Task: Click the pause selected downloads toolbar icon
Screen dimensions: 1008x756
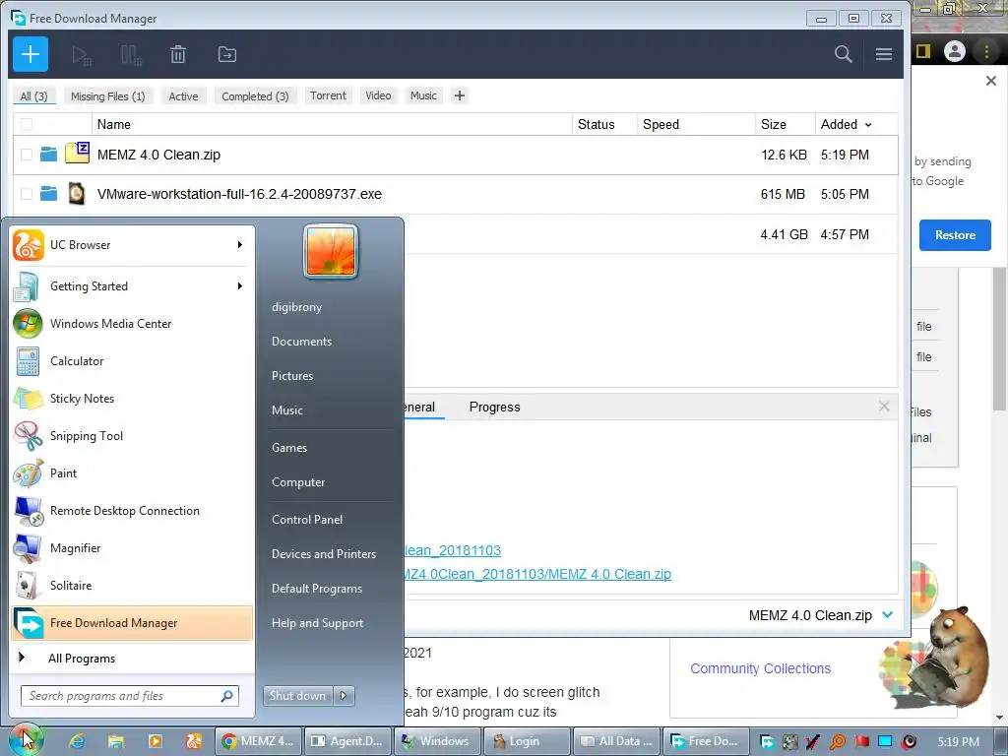Action: click(x=131, y=55)
